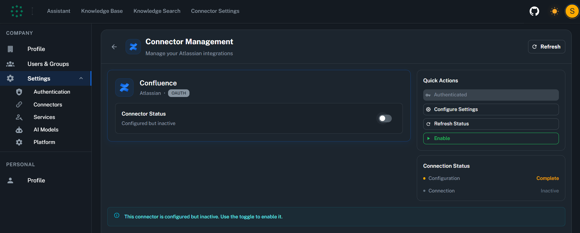Click the gear icon beside Settings
Viewport: 580px width, 233px height.
(x=10, y=78)
